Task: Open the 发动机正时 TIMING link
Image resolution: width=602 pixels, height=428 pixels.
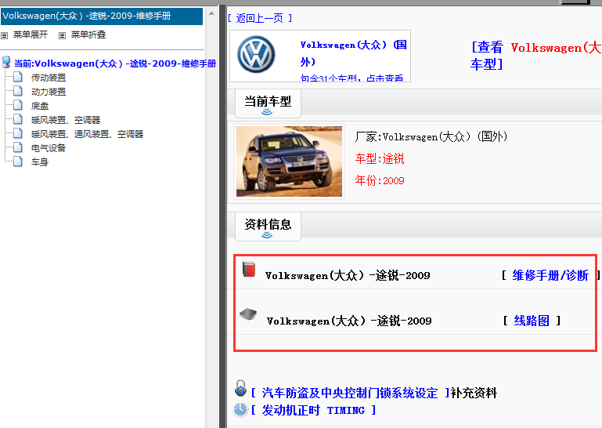Action: coord(313,410)
